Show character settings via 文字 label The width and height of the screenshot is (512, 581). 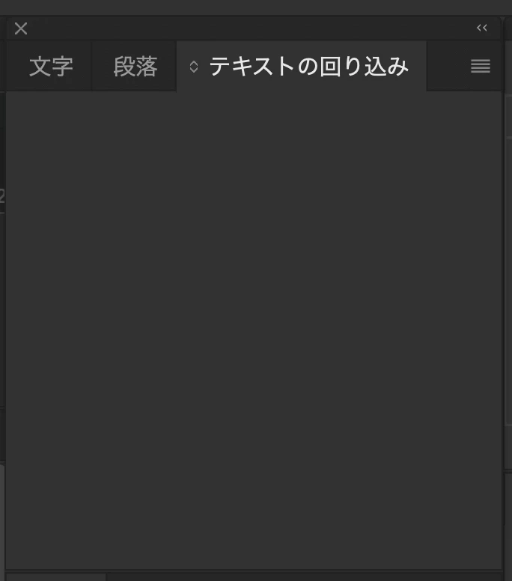click(51, 67)
